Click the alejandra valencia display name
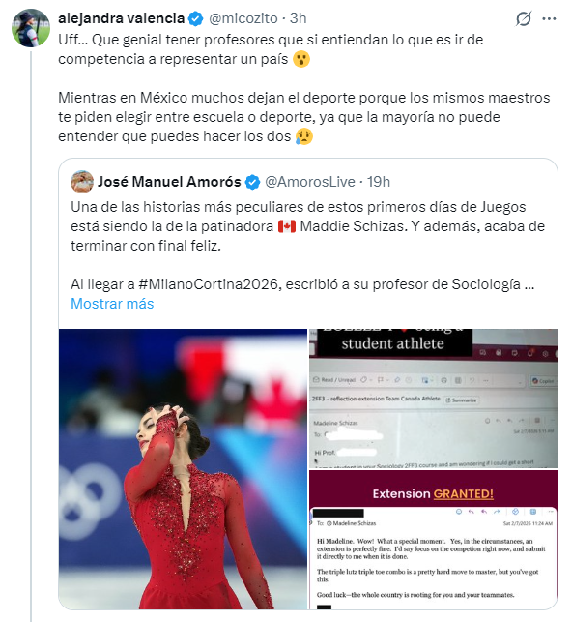This screenshot has width=572, height=622. [121, 18]
